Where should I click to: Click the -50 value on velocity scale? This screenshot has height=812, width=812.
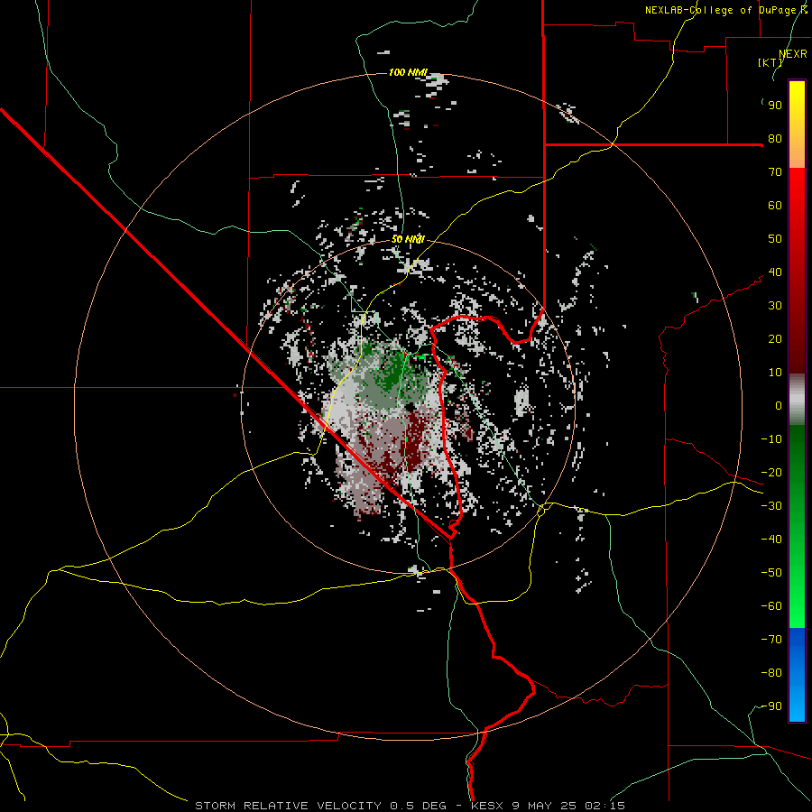click(x=771, y=573)
